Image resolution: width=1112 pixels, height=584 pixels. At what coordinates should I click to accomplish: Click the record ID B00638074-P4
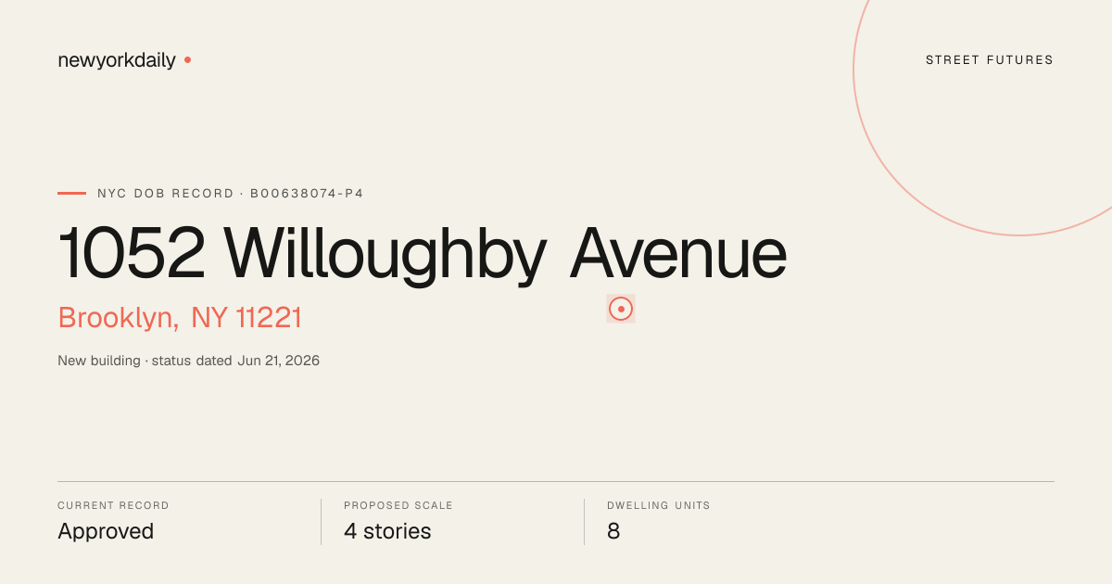[x=307, y=194]
